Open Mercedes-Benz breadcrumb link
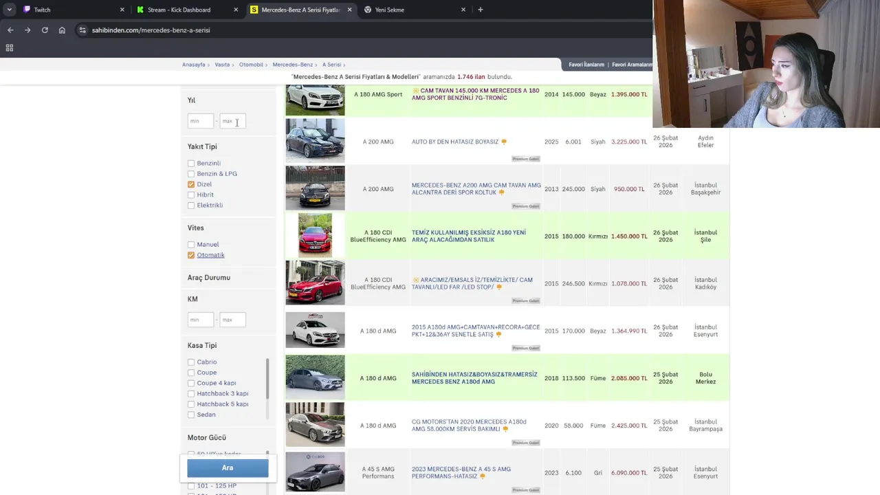The height and width of the screenshot is (495, 880). coord(293,65)
